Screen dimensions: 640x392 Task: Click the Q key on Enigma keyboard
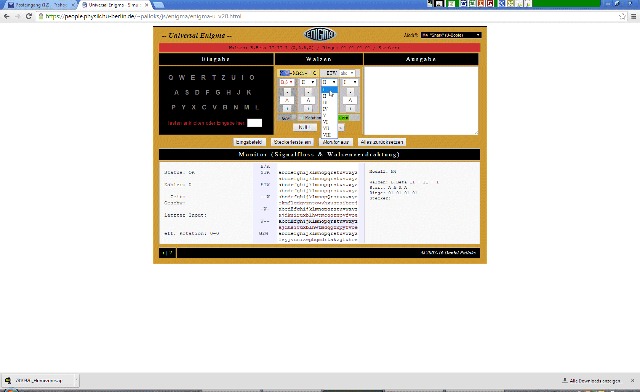tap(171, 77)
